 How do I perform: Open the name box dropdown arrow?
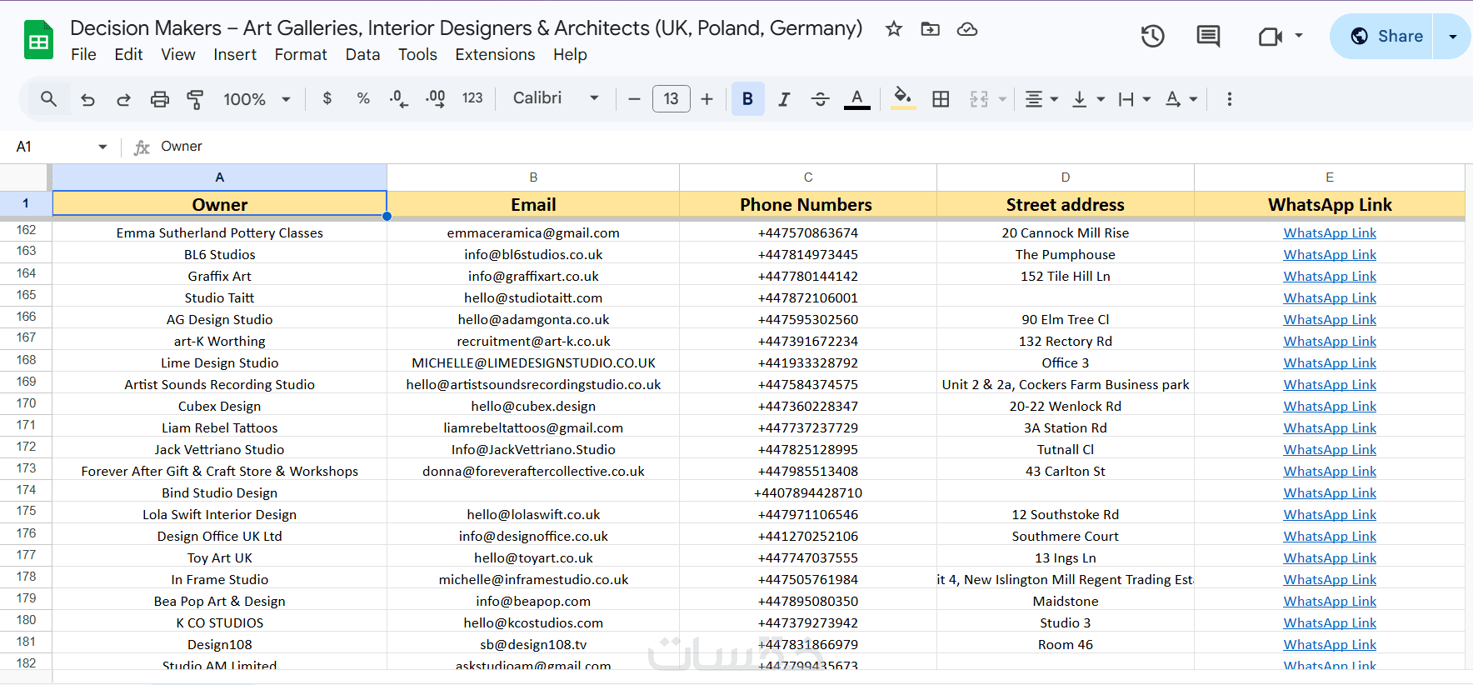(x=102, y=147)
